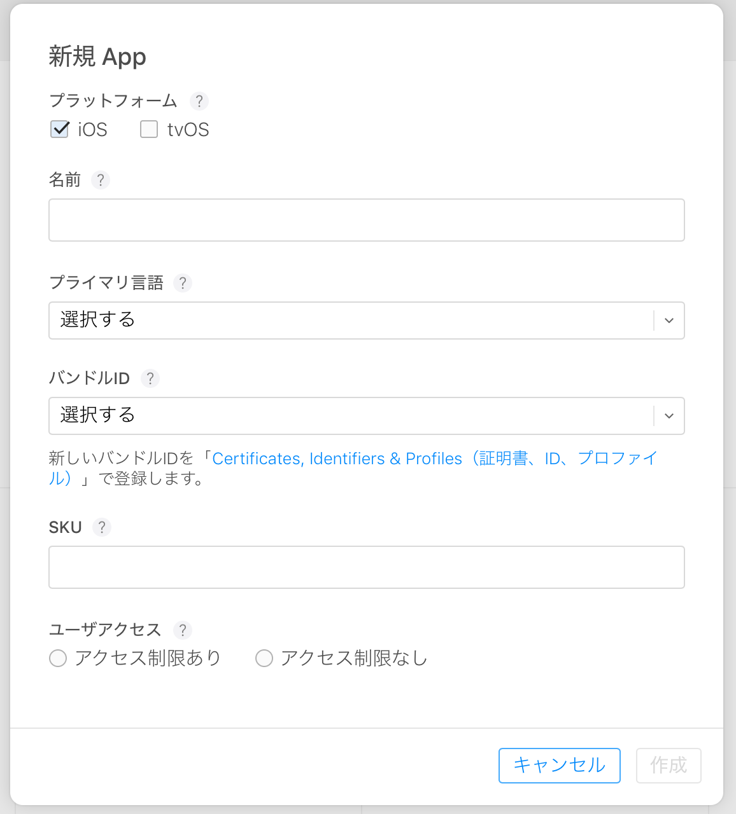Open the プライマリ言語 help tooltip

(183, 283)
